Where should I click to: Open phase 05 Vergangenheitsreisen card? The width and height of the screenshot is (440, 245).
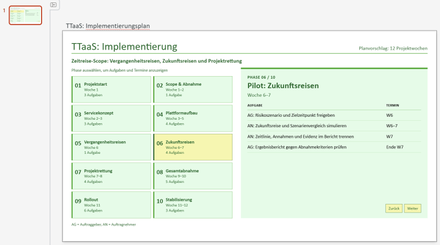point(111,147)
